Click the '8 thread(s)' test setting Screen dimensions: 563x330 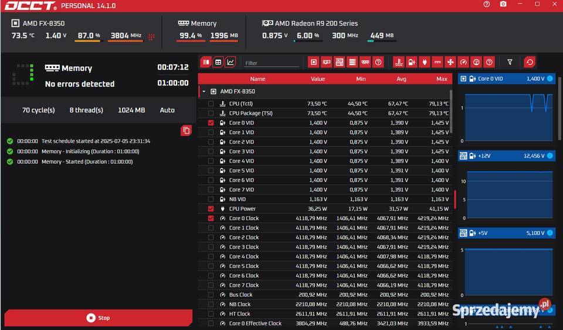tap(86, 110)
